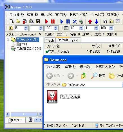Select デフォルト (1/1) in folder tree
123x132 pixels.
pyautogui.click(x=28, y=40)
